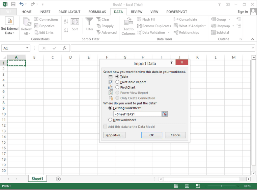Viewport: 257px width, 190px height.
Task: Click Sign in link
Action: tap(243, 12)
